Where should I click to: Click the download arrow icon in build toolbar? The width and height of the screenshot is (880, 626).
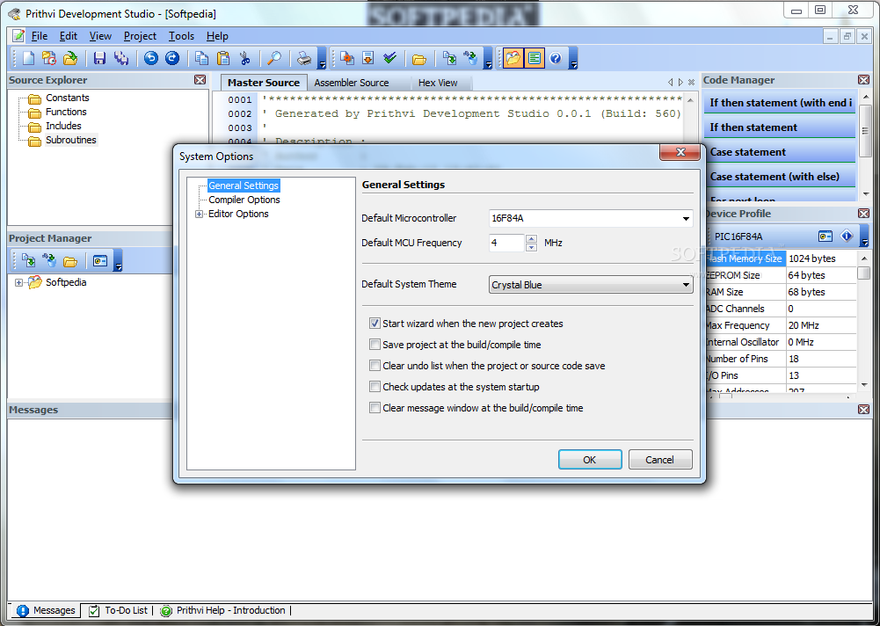368,58
